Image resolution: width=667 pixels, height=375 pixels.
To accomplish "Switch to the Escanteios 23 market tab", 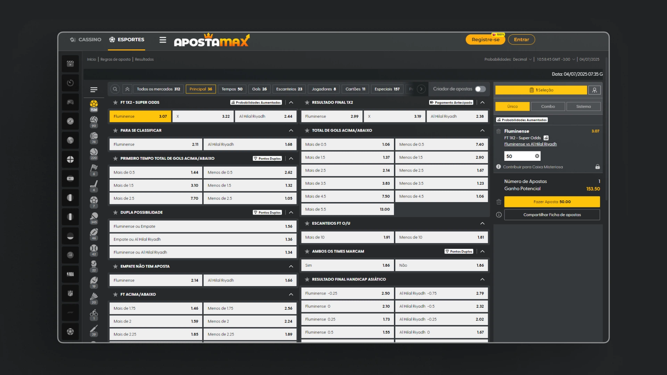I will 289,89.
